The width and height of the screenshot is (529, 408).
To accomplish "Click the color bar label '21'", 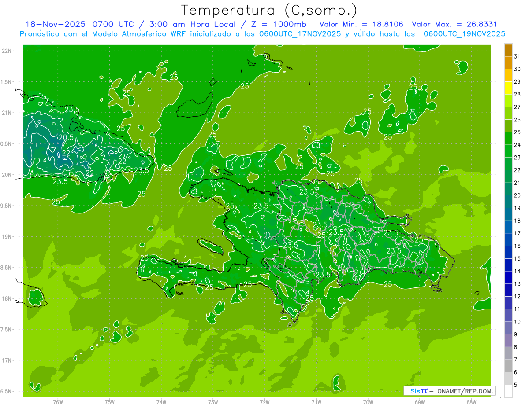I will 518,183.
